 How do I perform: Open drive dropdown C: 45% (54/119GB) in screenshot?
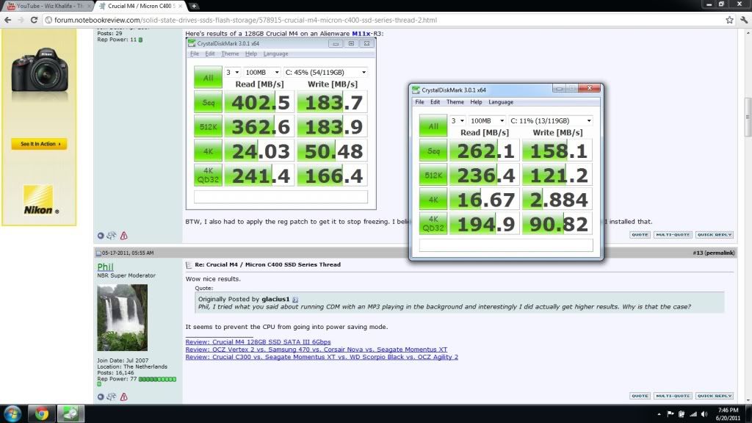tap(325, 73)
